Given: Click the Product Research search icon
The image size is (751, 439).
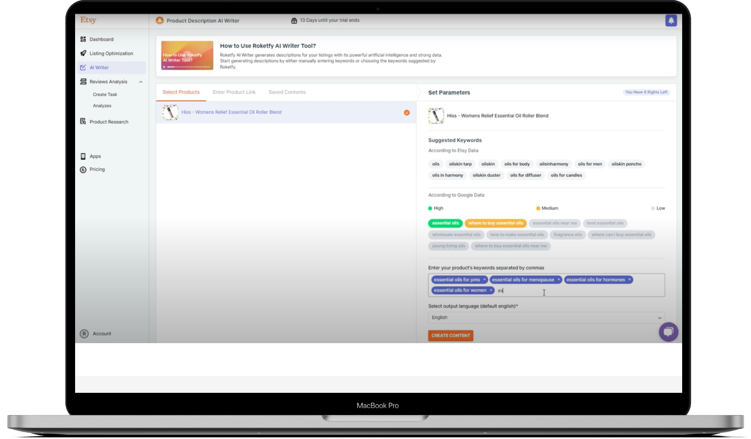Looking at the screenshot, I should click(x=83, y=122).
